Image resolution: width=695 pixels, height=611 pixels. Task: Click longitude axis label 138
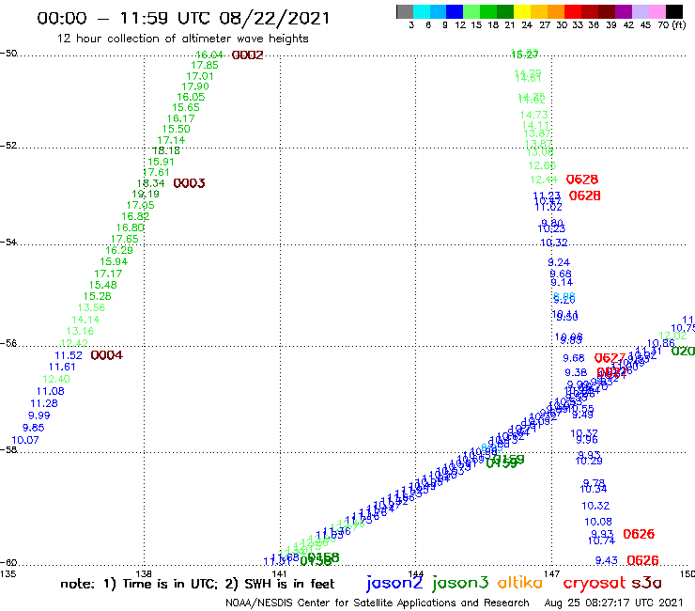(x=144, y=573)
